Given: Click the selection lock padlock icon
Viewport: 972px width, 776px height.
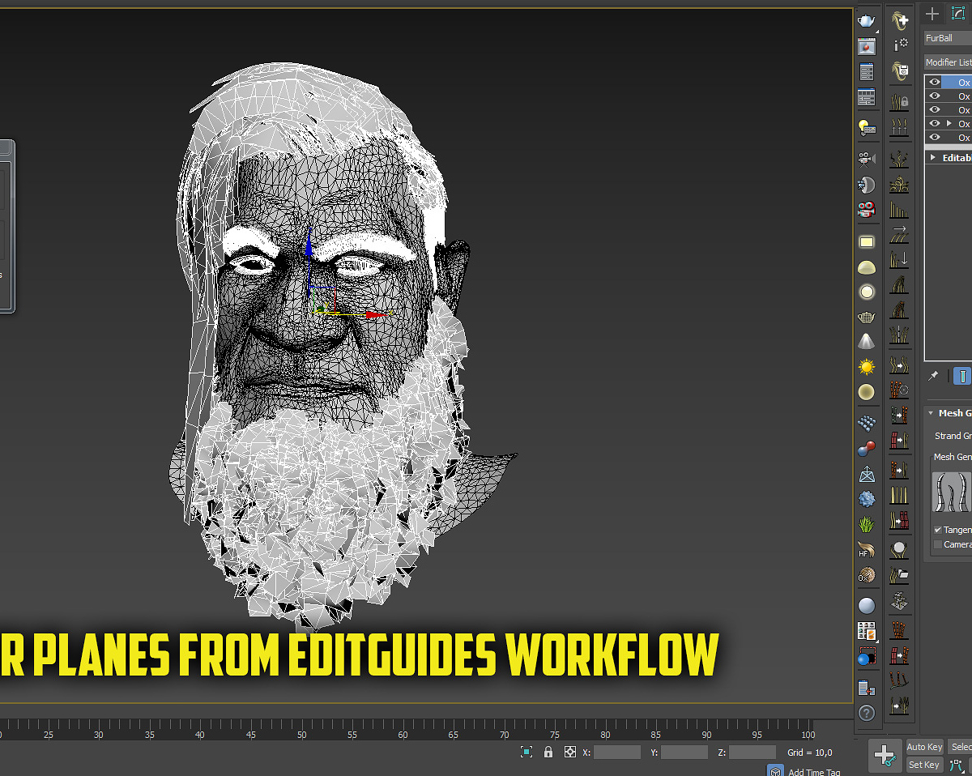Looking at the screenshot, I should 548,752.
